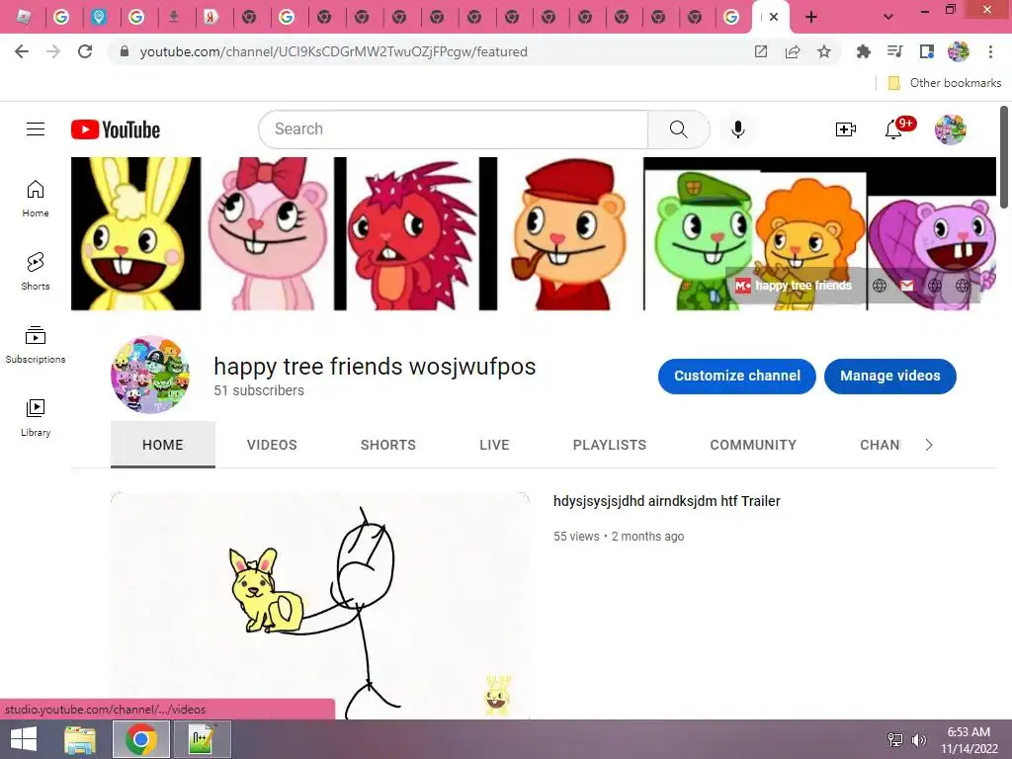Show more channel tabs with the right chevron
This screenshot has height=759, width=1012.
[x=929, y=445]
